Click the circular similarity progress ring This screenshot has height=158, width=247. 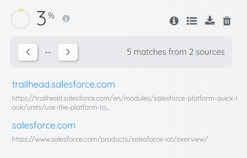tap(21, 19)
